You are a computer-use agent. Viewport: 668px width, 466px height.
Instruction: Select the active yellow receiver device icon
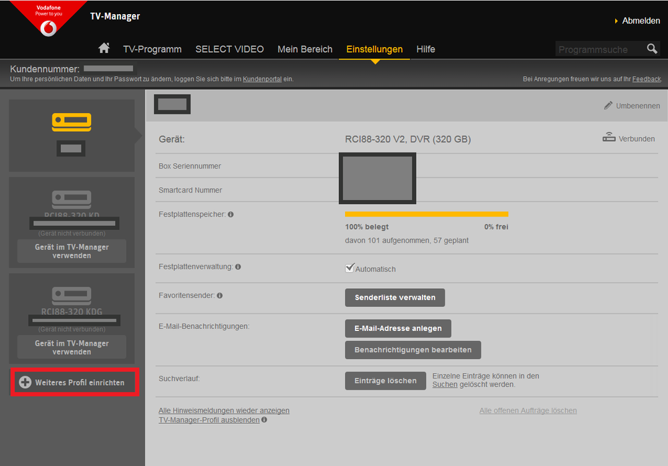[72, 122]
